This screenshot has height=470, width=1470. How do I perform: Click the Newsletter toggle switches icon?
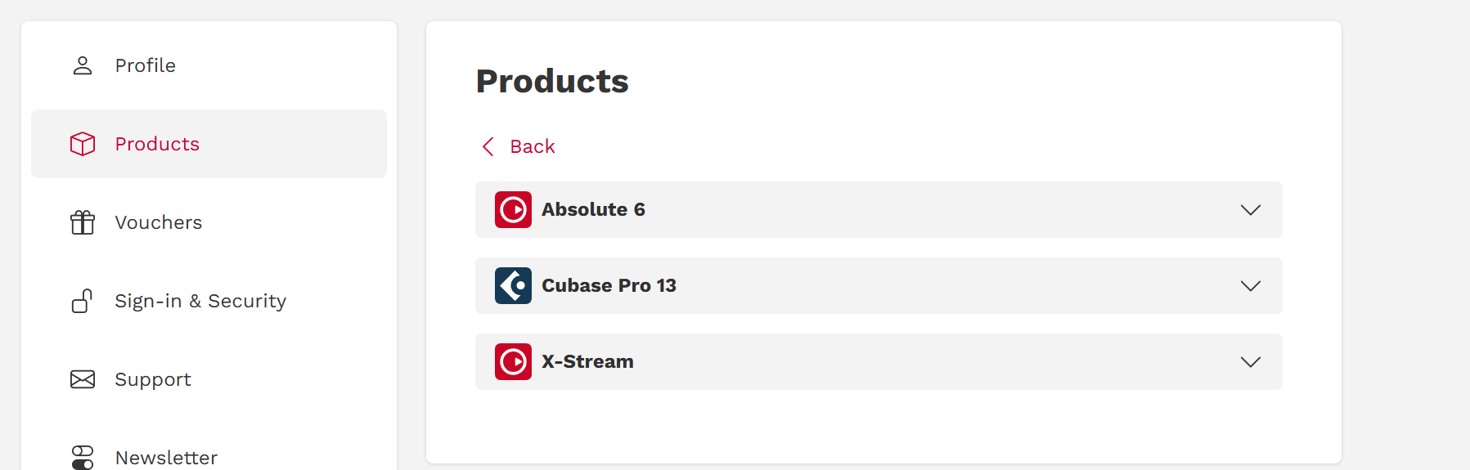point(83,457)
